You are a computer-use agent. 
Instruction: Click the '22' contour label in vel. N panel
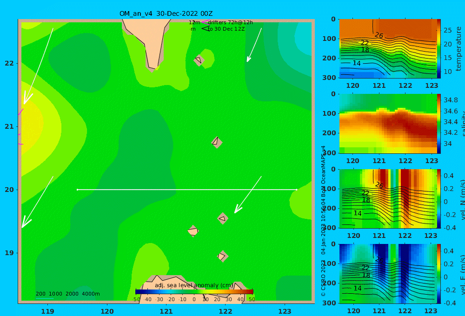click(x=365, y=193)
